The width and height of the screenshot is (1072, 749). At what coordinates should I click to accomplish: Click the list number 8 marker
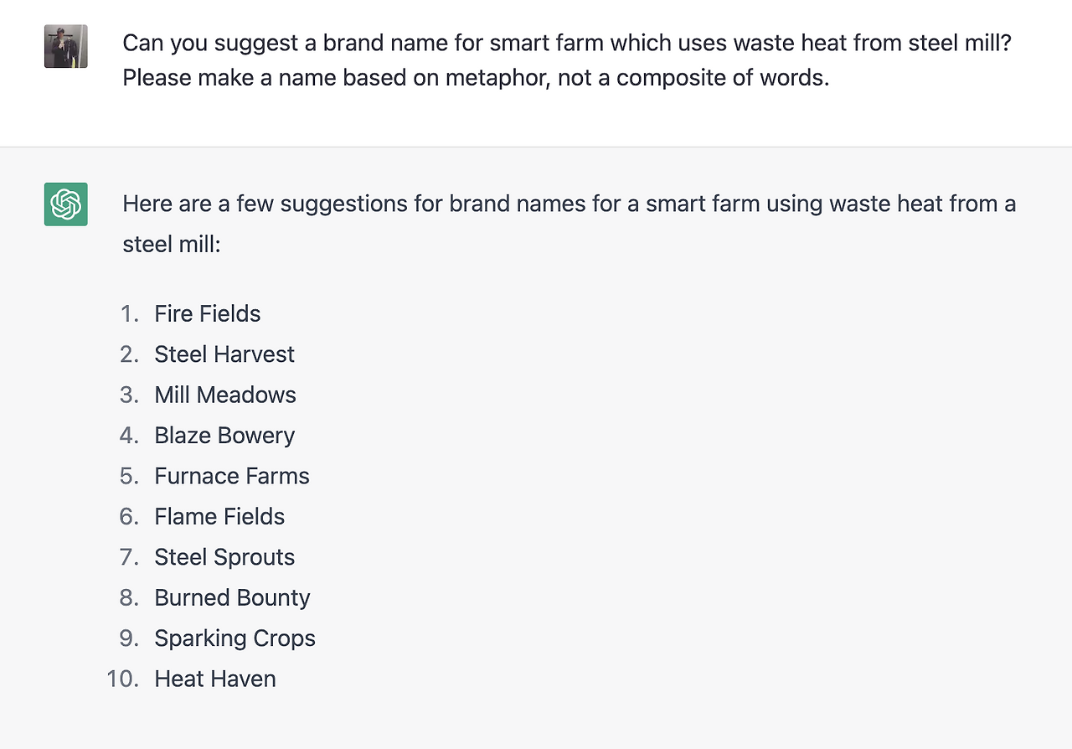[x=128, y=597]
